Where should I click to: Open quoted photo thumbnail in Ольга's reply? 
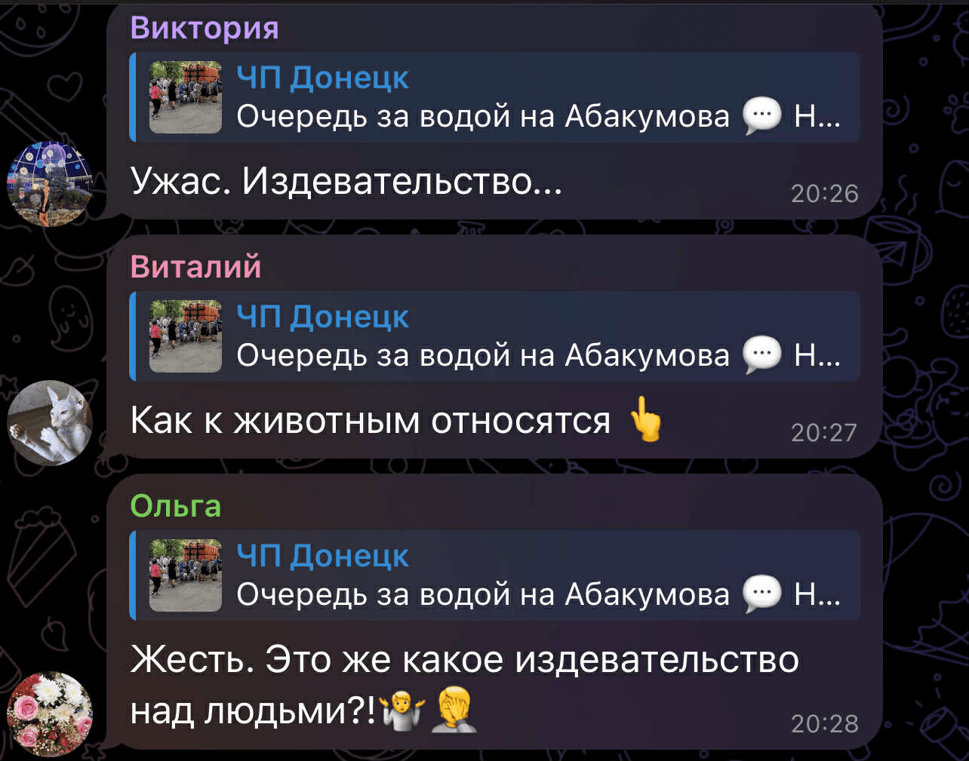(x=186, y=575)
